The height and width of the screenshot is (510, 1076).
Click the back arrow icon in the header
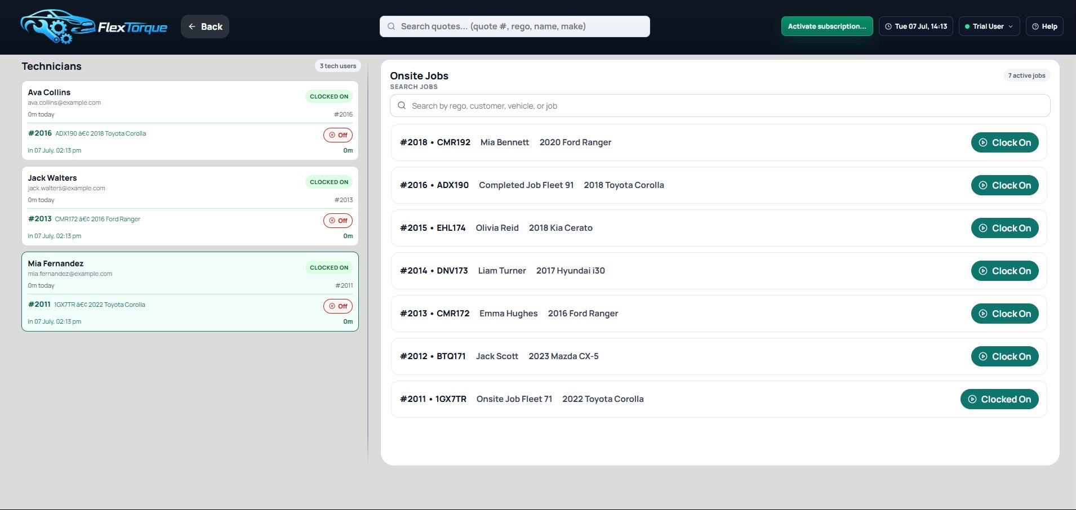tap(192, 26)
